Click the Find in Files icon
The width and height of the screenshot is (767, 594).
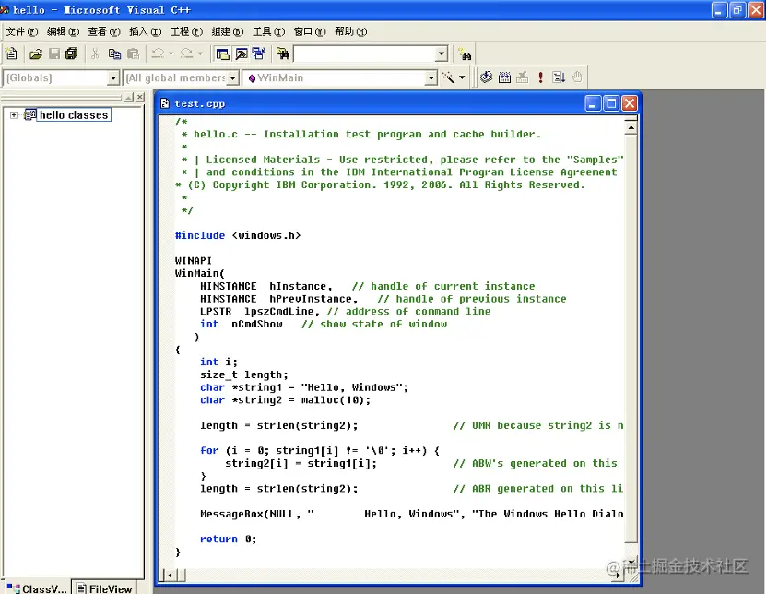coord(283,53)
